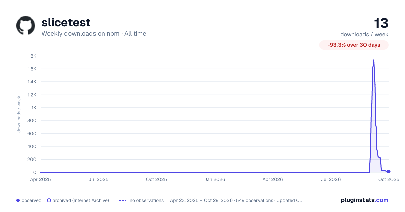Click the archived legend hollow circle
The height and width of the screenshot is (212, 405).
(49, 200)
